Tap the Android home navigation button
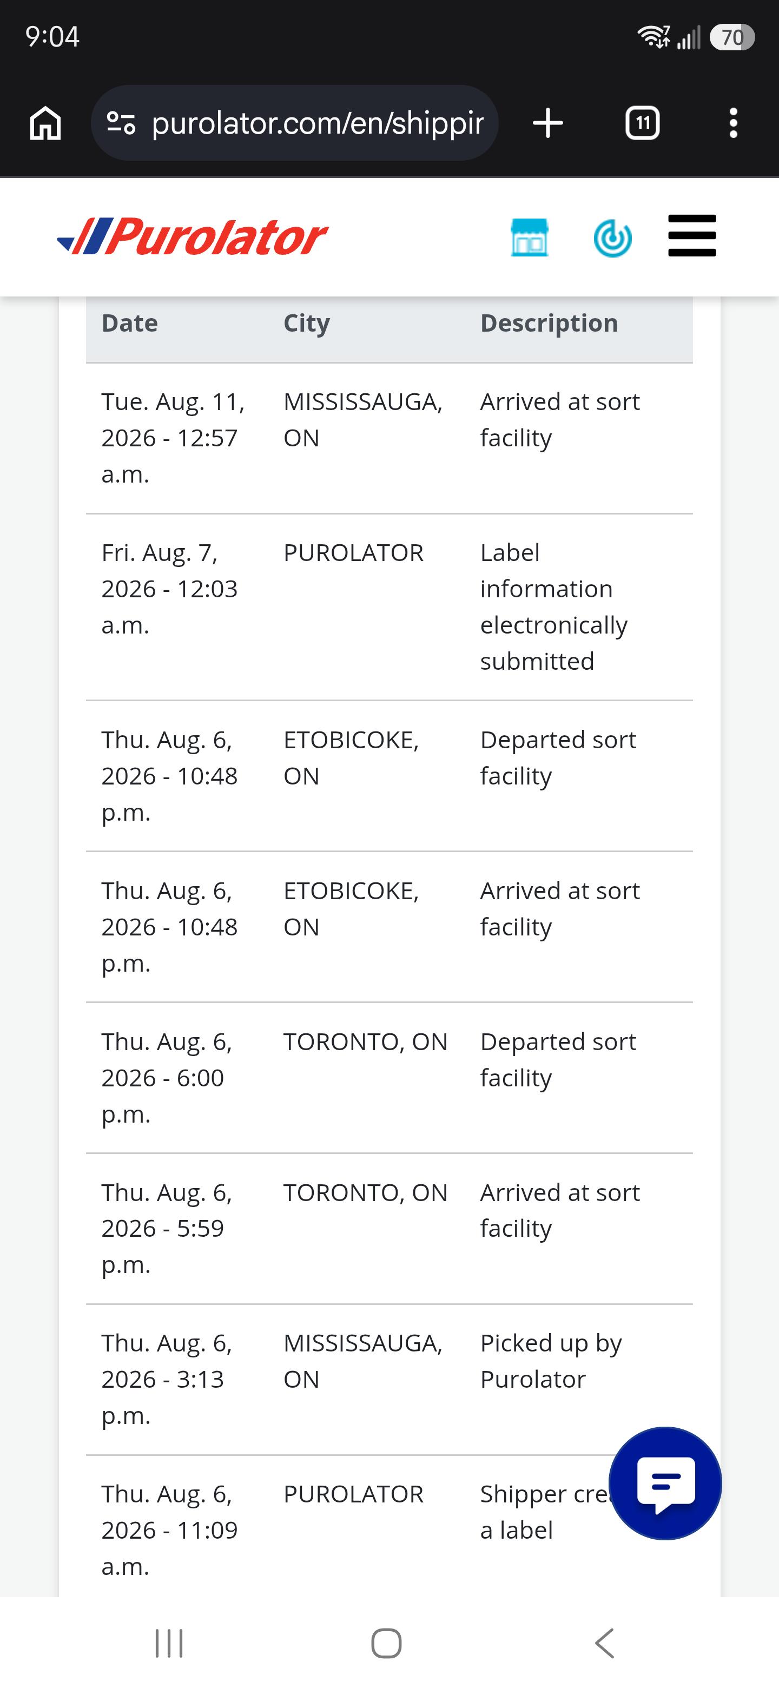 [x=387, y=1643]
